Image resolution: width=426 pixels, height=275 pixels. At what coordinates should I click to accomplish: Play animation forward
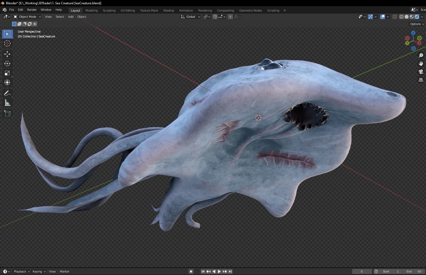(x=219, y=271)
